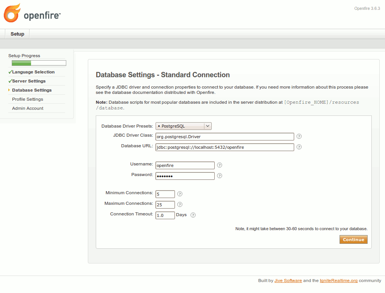Select Database Settings in setup sidebar
Screen dimensions: 385x293
(x=32, y=90)
